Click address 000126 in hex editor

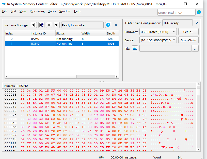coord(10,147)
